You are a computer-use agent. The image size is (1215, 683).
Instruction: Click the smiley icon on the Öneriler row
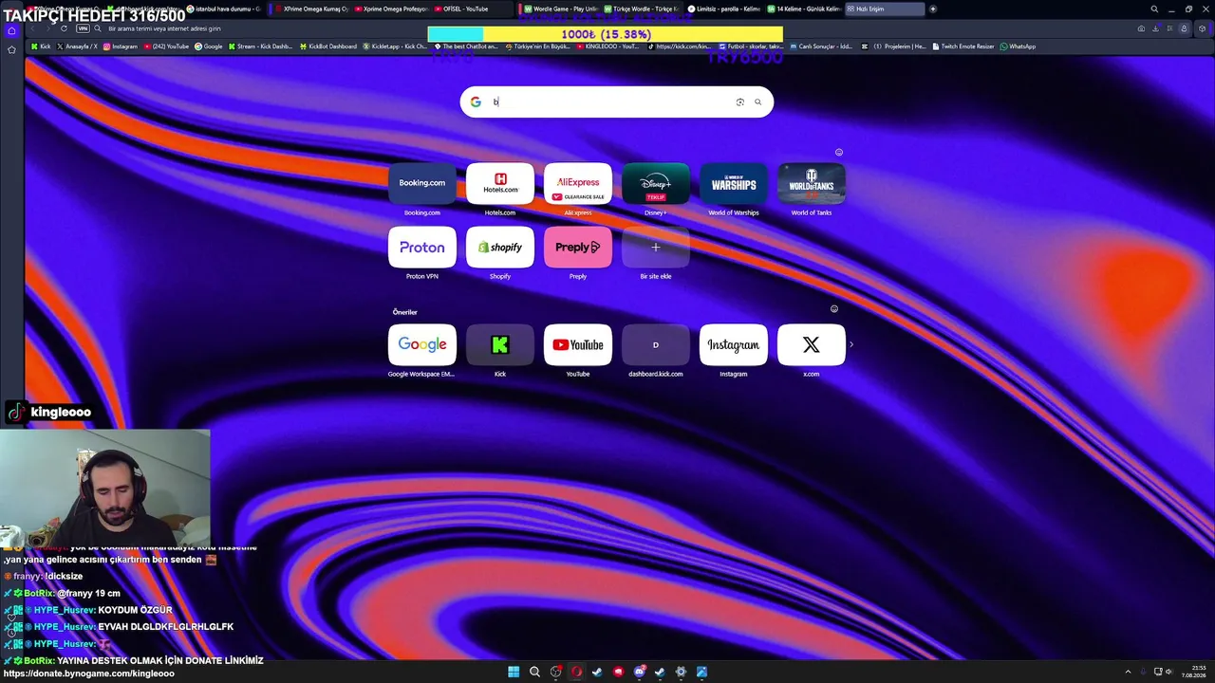click(834, 308)
